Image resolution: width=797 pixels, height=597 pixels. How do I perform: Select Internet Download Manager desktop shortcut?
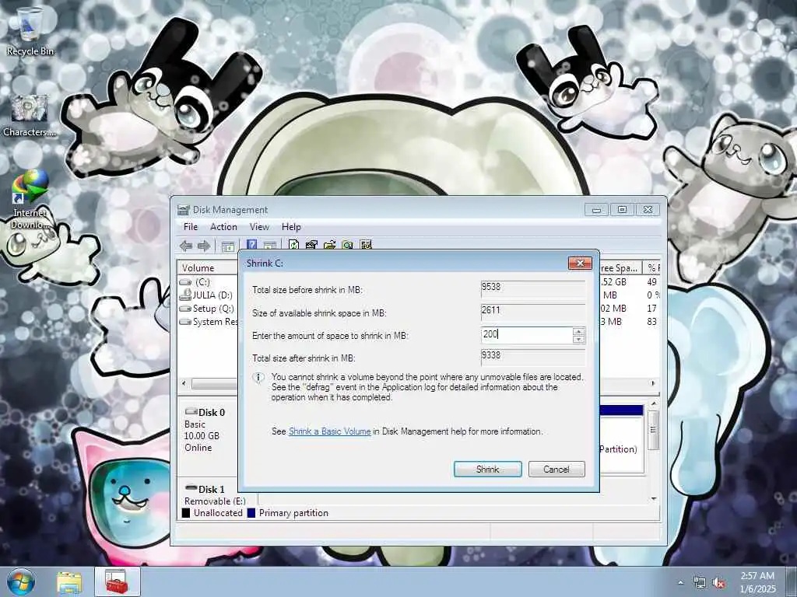point(30,199)
